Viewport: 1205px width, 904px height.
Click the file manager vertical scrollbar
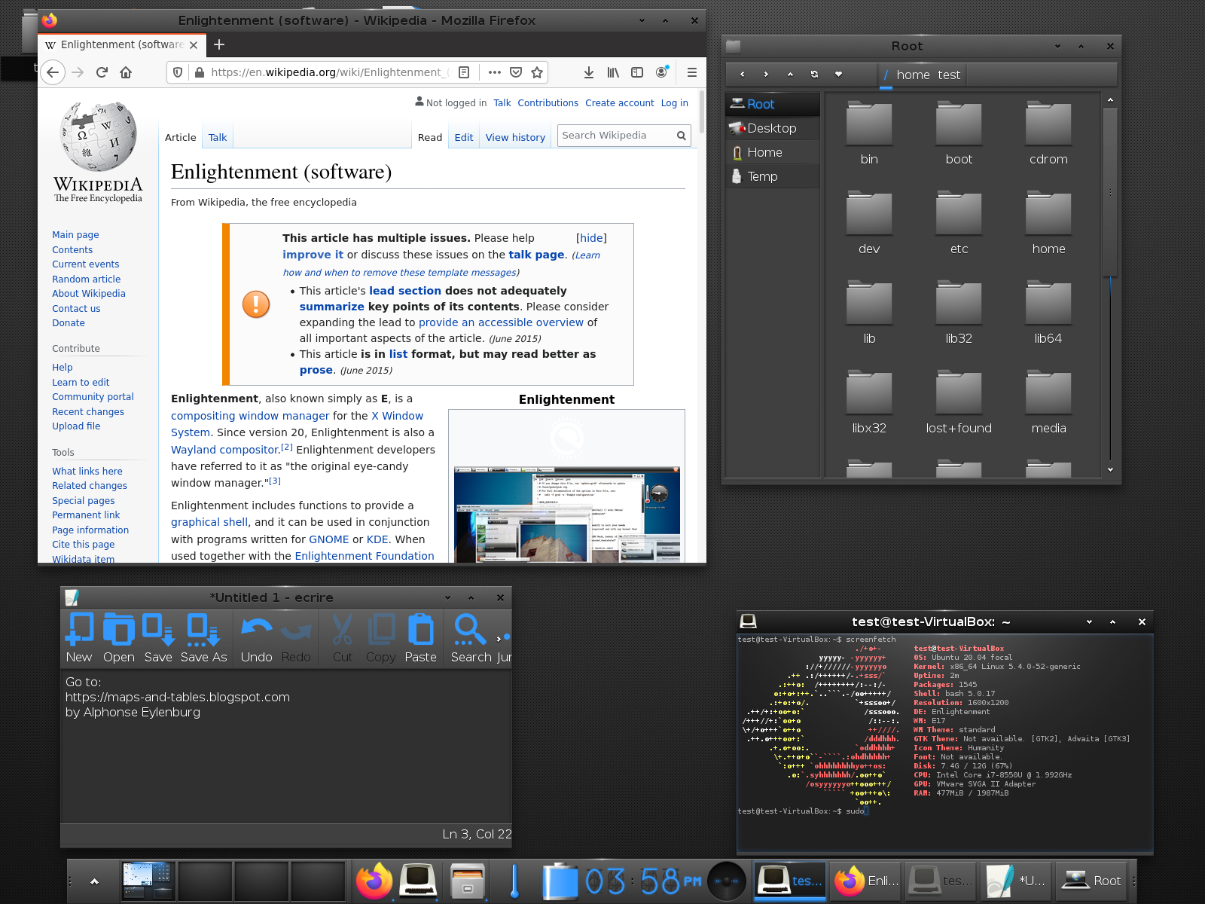point(1109,192)
